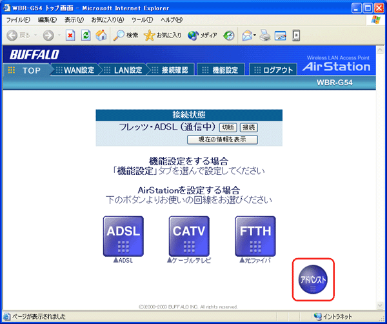Switch to the LAN設定 tab
Image resolution: width=387 pixels, height=324 pixels.
point(123,70)
